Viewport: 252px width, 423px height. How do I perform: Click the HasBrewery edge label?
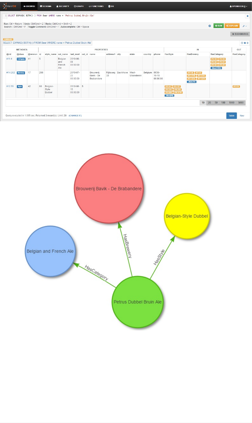click(x=127, y=246)
